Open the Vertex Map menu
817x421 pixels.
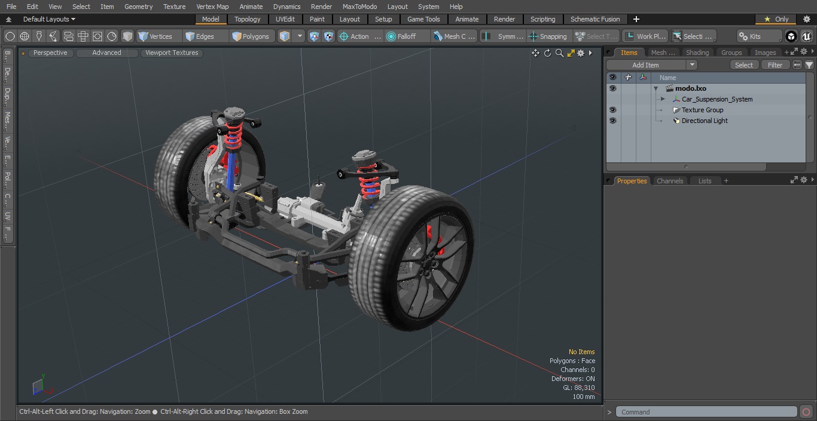coord(212,7)
